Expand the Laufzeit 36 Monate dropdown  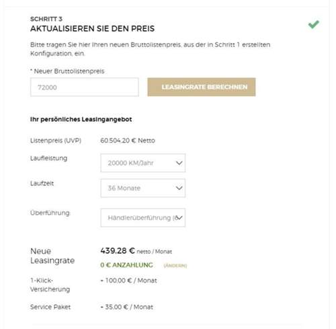[x=143, y=188]
